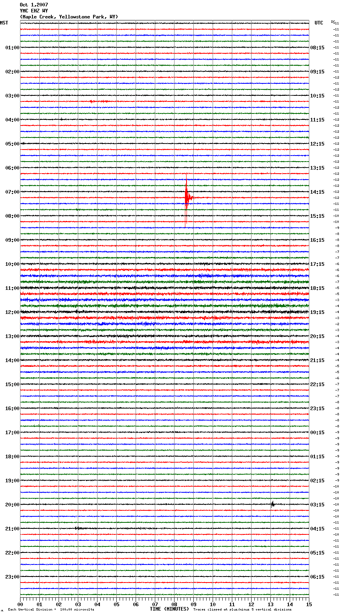Click the "DC" column header

[333, 22]
